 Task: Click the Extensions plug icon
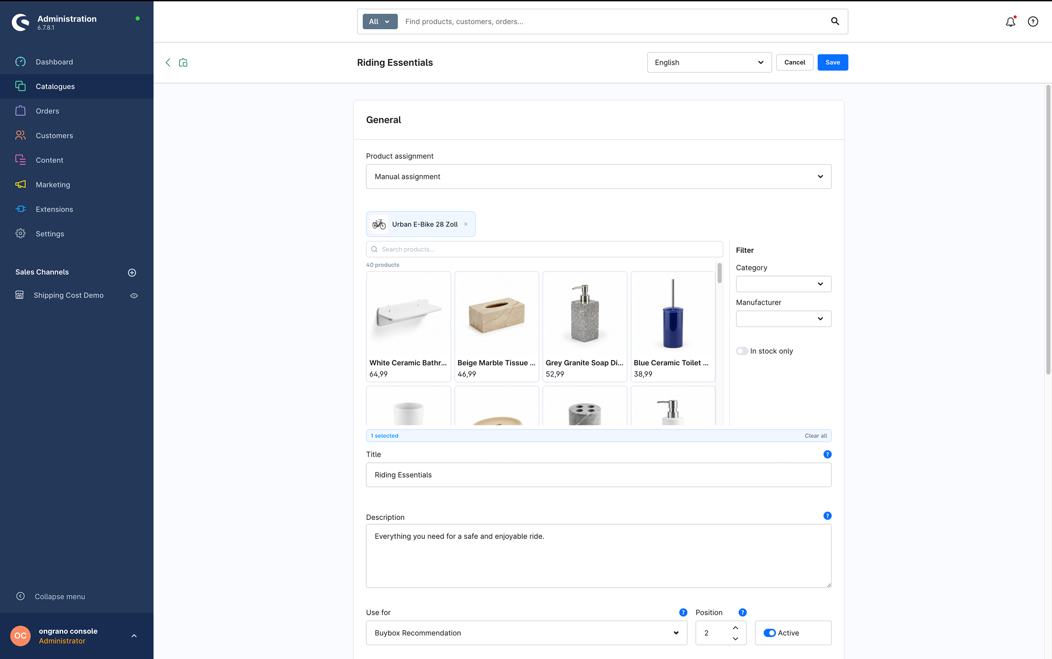[x=21, y=209]
